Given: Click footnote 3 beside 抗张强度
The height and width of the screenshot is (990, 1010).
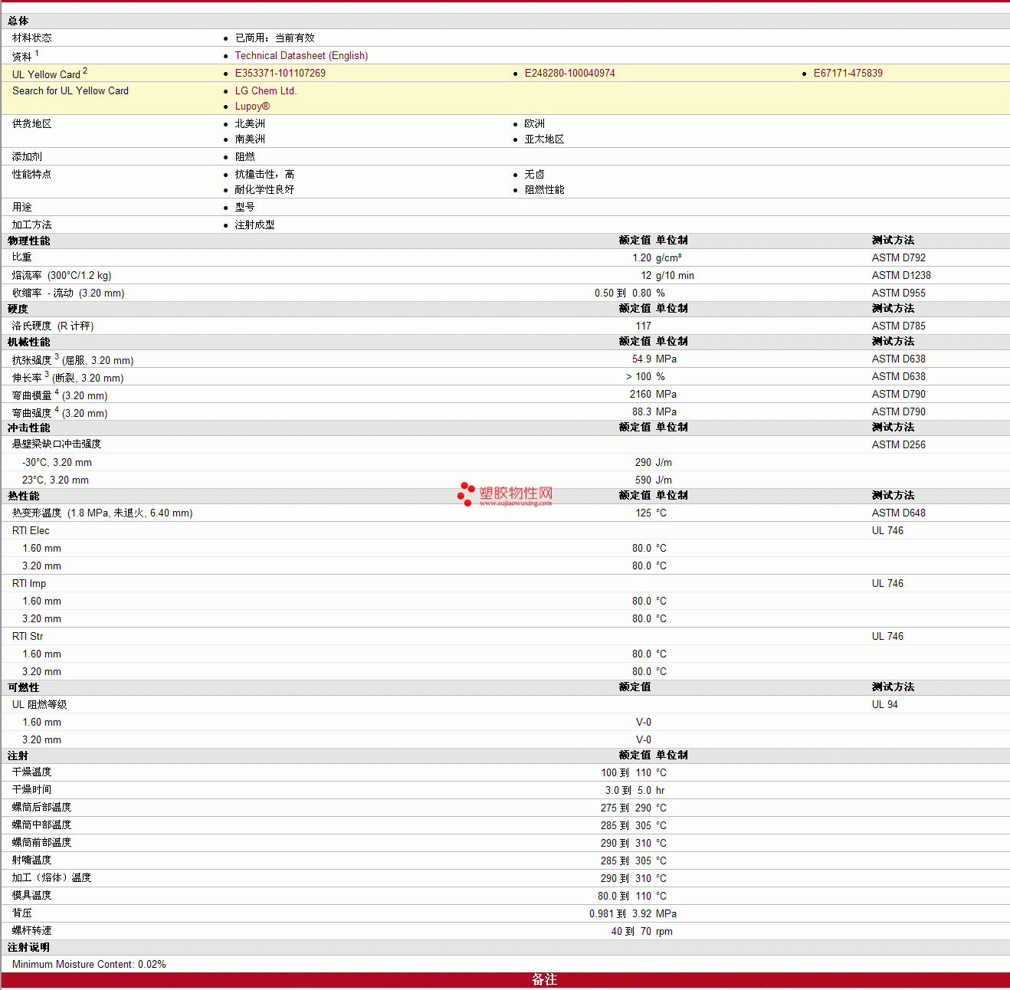Looking at the screenshot, I should pyautogui.click(x=57, y=356).
